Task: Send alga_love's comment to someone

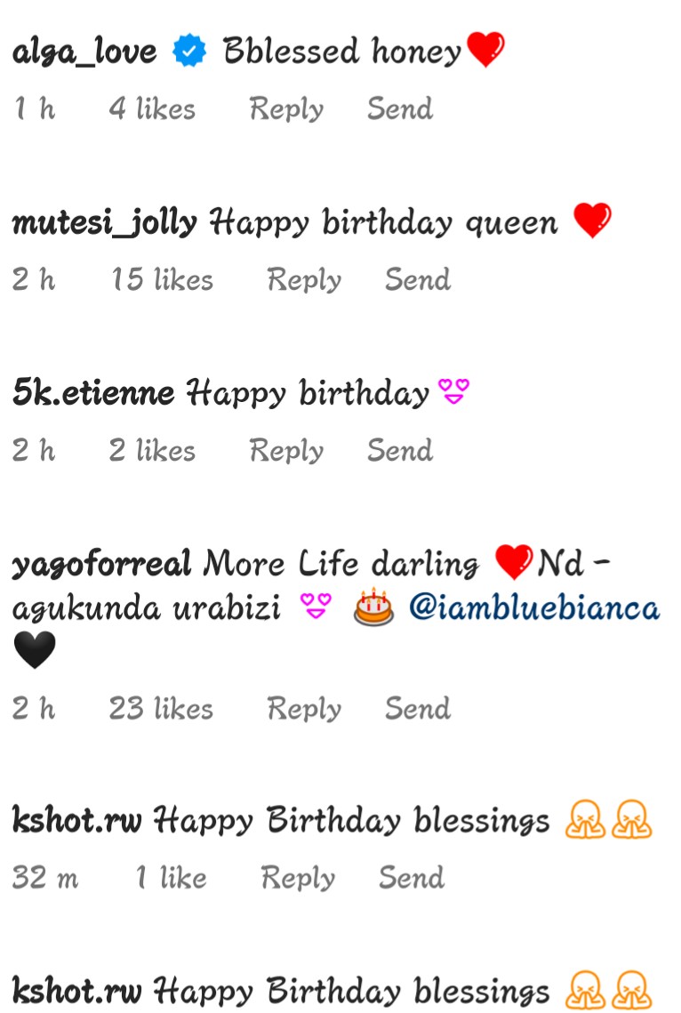Action: coord(400,109)
